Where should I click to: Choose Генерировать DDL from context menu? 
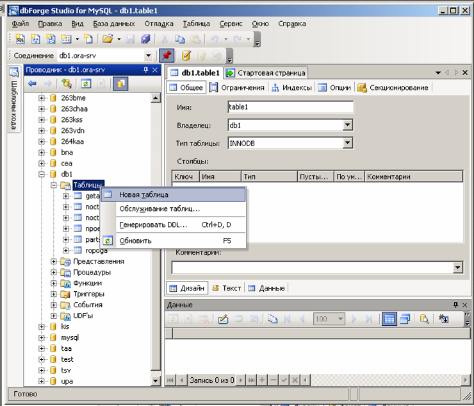click(x=173, y=224)
